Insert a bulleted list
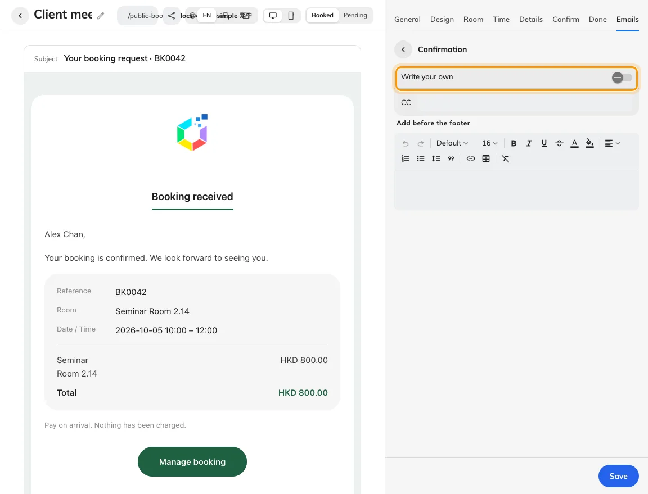This screenshot has width=648, height=494. pyautogui.click(x=421, y=158)
